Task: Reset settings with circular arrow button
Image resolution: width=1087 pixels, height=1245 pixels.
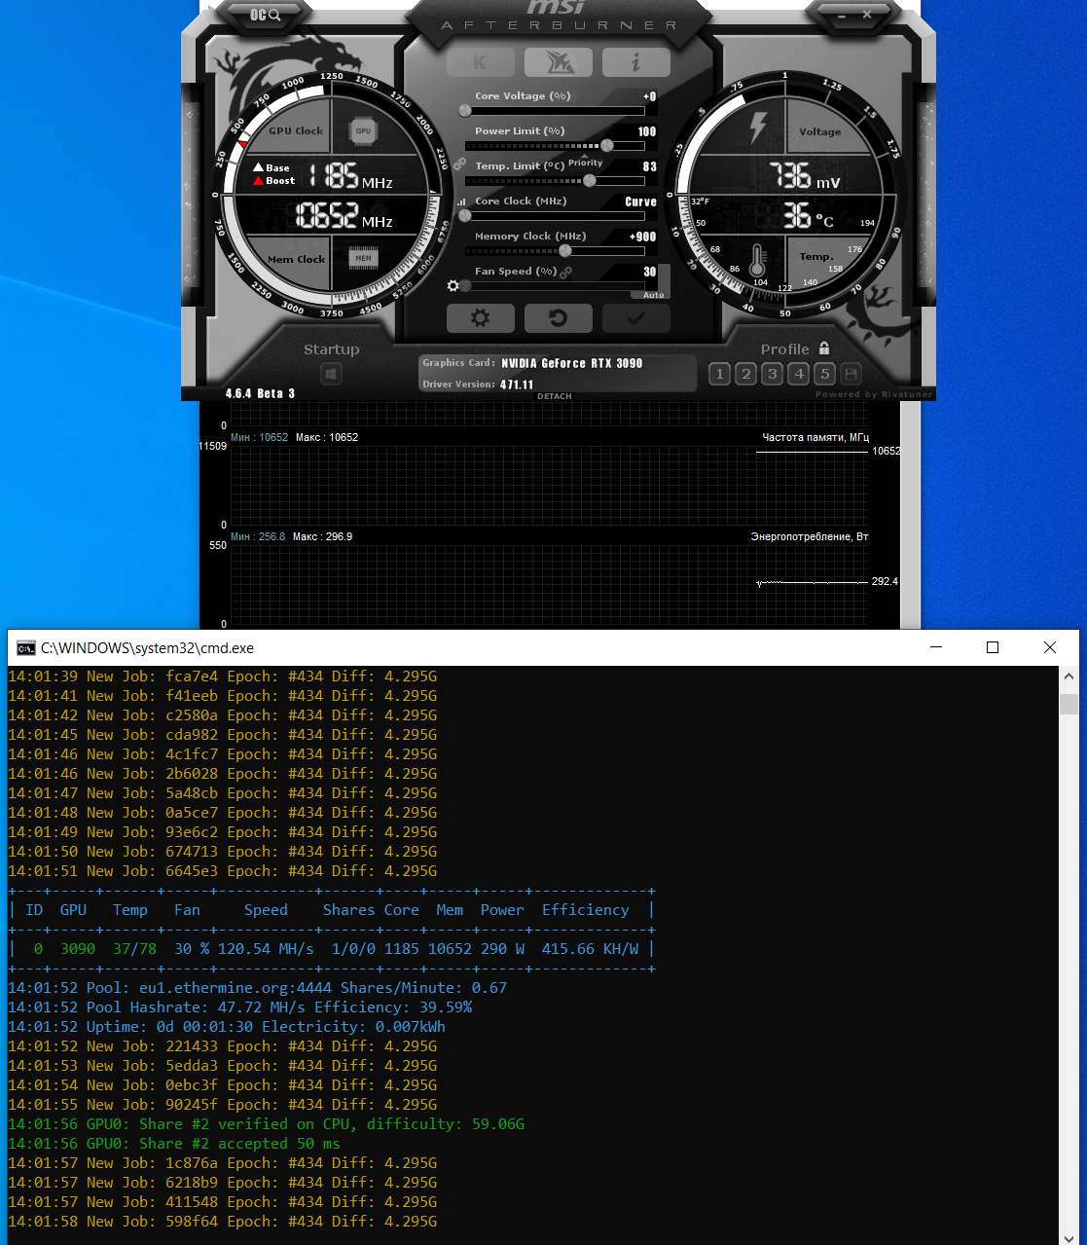Action: click(558, 318)
